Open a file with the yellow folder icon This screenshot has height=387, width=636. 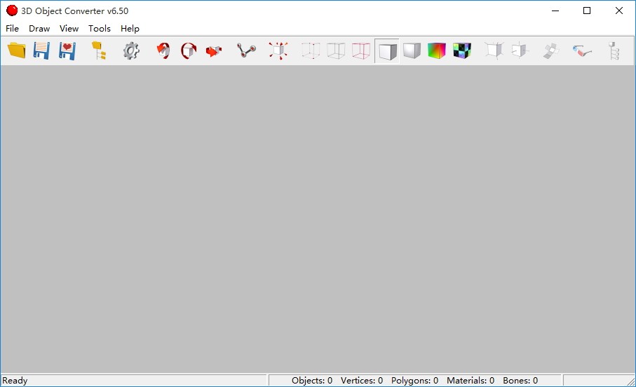tap(17, 50)
